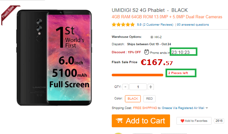Click the quantity input field
The image size is (228, 134).
tap(138, 87)
